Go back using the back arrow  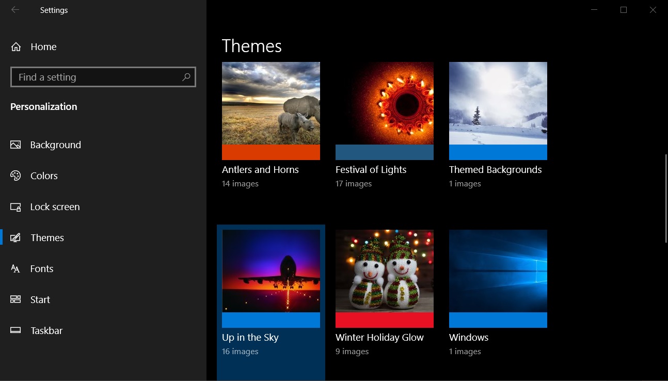[15, 10]
